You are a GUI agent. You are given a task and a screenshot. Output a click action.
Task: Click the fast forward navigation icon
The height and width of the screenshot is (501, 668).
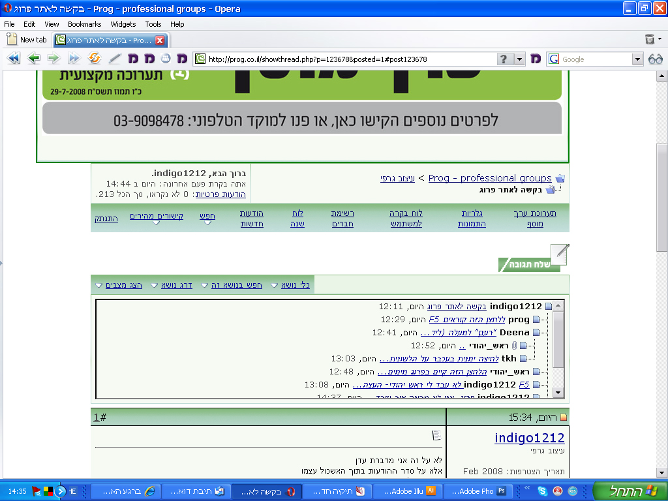[x=74, y=58]
